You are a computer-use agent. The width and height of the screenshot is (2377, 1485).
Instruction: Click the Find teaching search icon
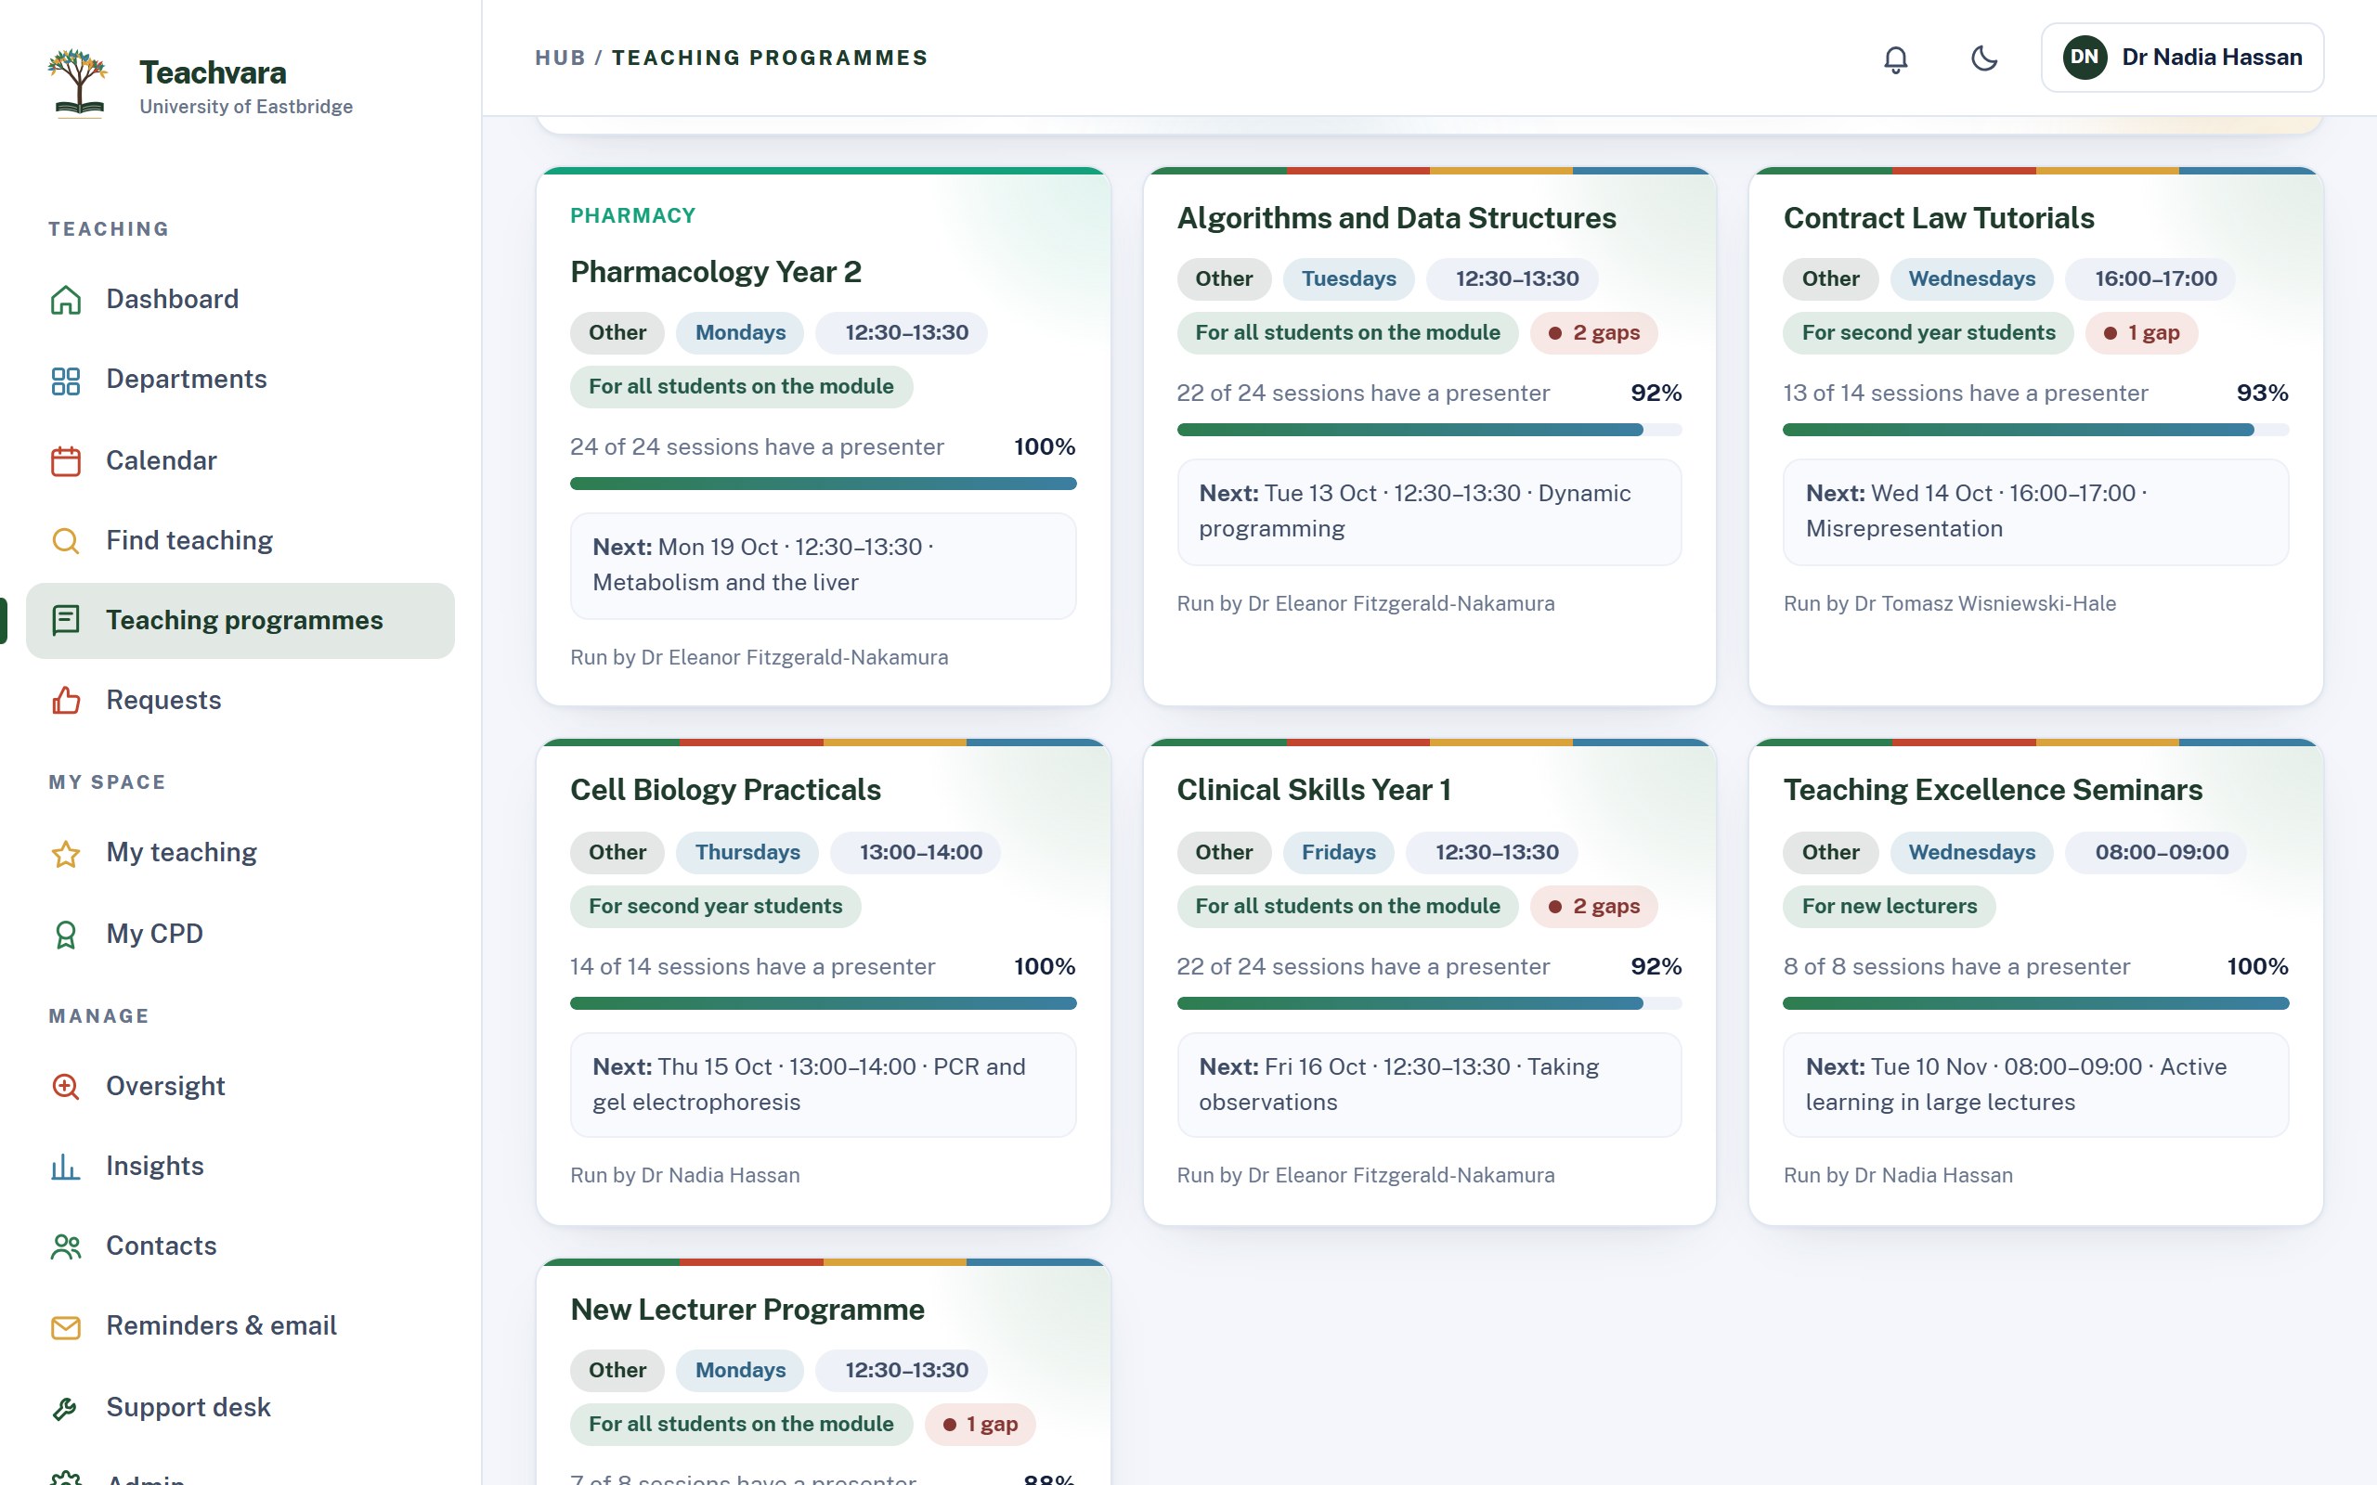coord(66,541)
